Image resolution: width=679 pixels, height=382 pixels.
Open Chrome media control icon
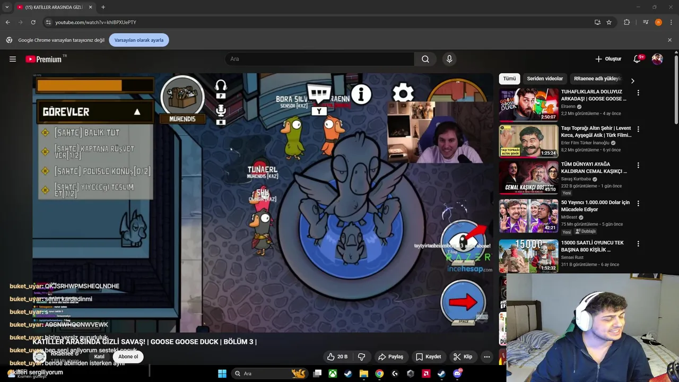click(646, 22)
